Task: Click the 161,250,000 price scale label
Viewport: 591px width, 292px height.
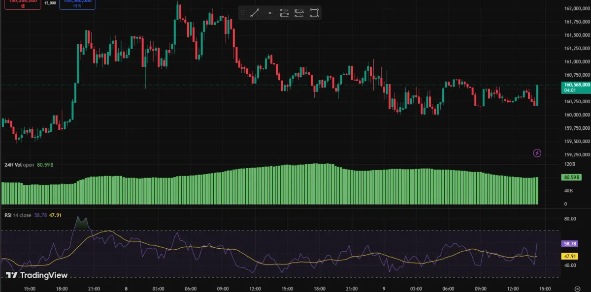Action: point(577,48)
